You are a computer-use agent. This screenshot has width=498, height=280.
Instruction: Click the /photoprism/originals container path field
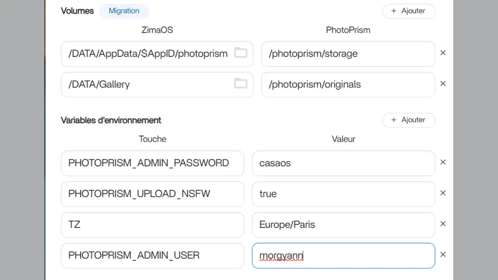pos(347,85)
